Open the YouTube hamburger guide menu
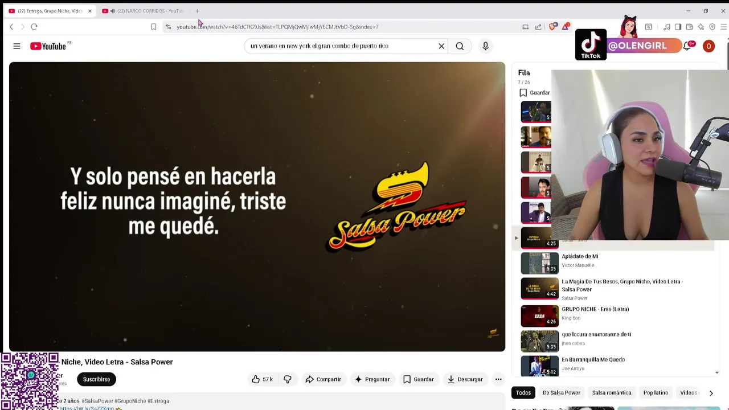This screenshot has width=729, height=410. coord(17,46)
